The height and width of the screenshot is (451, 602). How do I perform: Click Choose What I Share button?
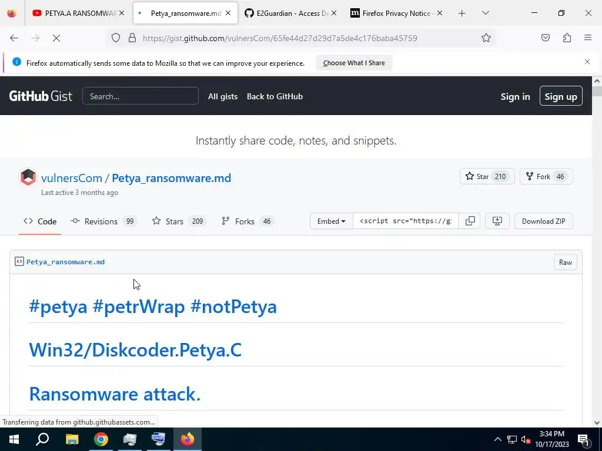354,63
